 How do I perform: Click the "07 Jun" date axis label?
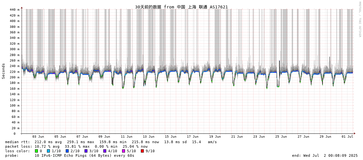82,137
